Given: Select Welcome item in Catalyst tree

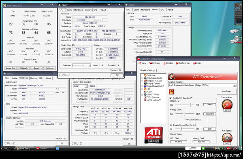Looking at the screenshot, I should tap(151, 75).
